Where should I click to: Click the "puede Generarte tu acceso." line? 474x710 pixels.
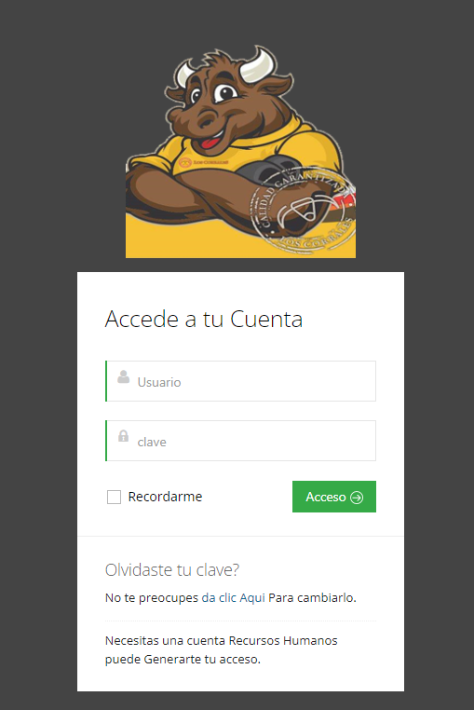[x=183, y=660]
